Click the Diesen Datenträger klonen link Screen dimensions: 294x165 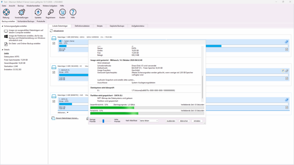pyautogui.click(x=67, y=118)
